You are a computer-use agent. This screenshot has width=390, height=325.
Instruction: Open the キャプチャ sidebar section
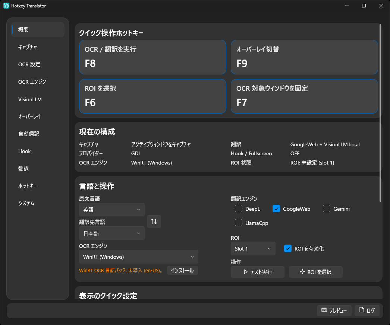38,47
